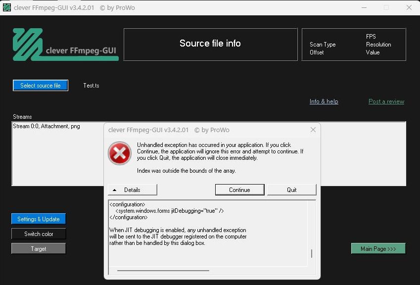Open the Info & help link

point(324,101)
